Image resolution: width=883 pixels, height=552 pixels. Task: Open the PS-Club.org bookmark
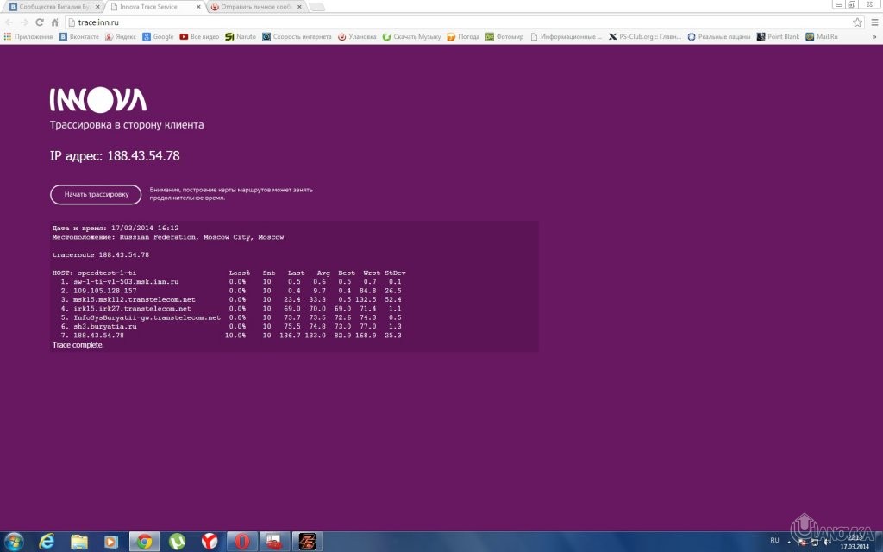(x=644, y=36)
